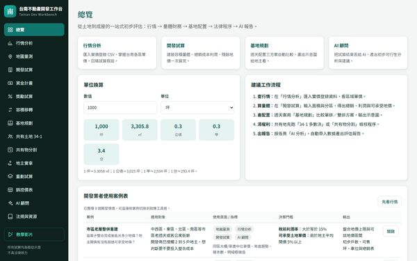The height and width of the screenshot is (261, 417).
Task: Click the 案例 column header
Action: (x=90, y=217)
